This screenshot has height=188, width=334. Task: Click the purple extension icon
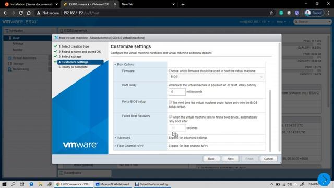tap(297, 13)
